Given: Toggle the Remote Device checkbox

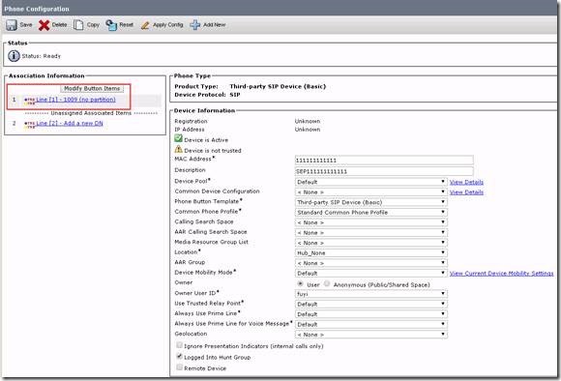Looking at the screenshot, I should click(179, 367).
